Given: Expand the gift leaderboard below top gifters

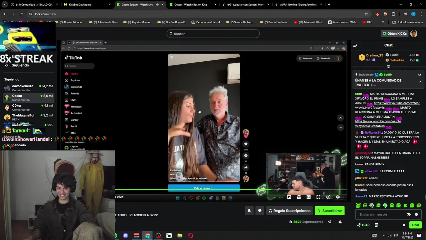Looking at the screenshot, I should [x=388, y=67].
